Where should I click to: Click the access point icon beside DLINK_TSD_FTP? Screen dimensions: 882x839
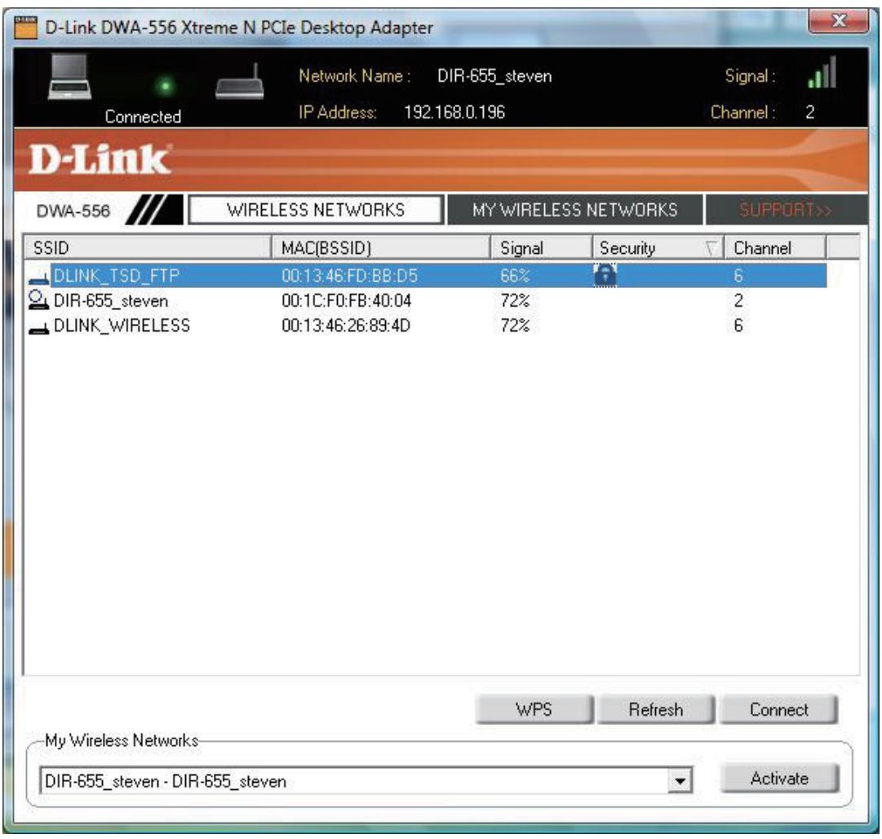point(39,277)
